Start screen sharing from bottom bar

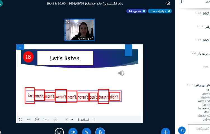tap(59, 131)
